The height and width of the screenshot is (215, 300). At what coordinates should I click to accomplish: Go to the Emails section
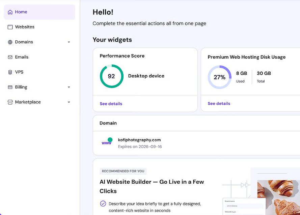pos(22,57)
